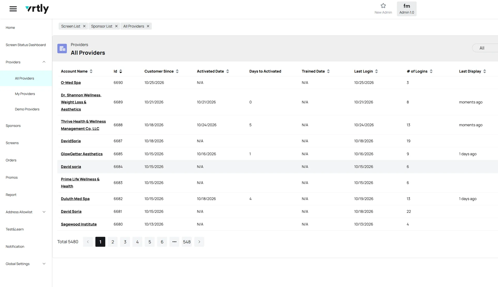This screenshot has height=287, width=498.
Task: Open Demo Providers in sidebar
Action: [27, 109]
